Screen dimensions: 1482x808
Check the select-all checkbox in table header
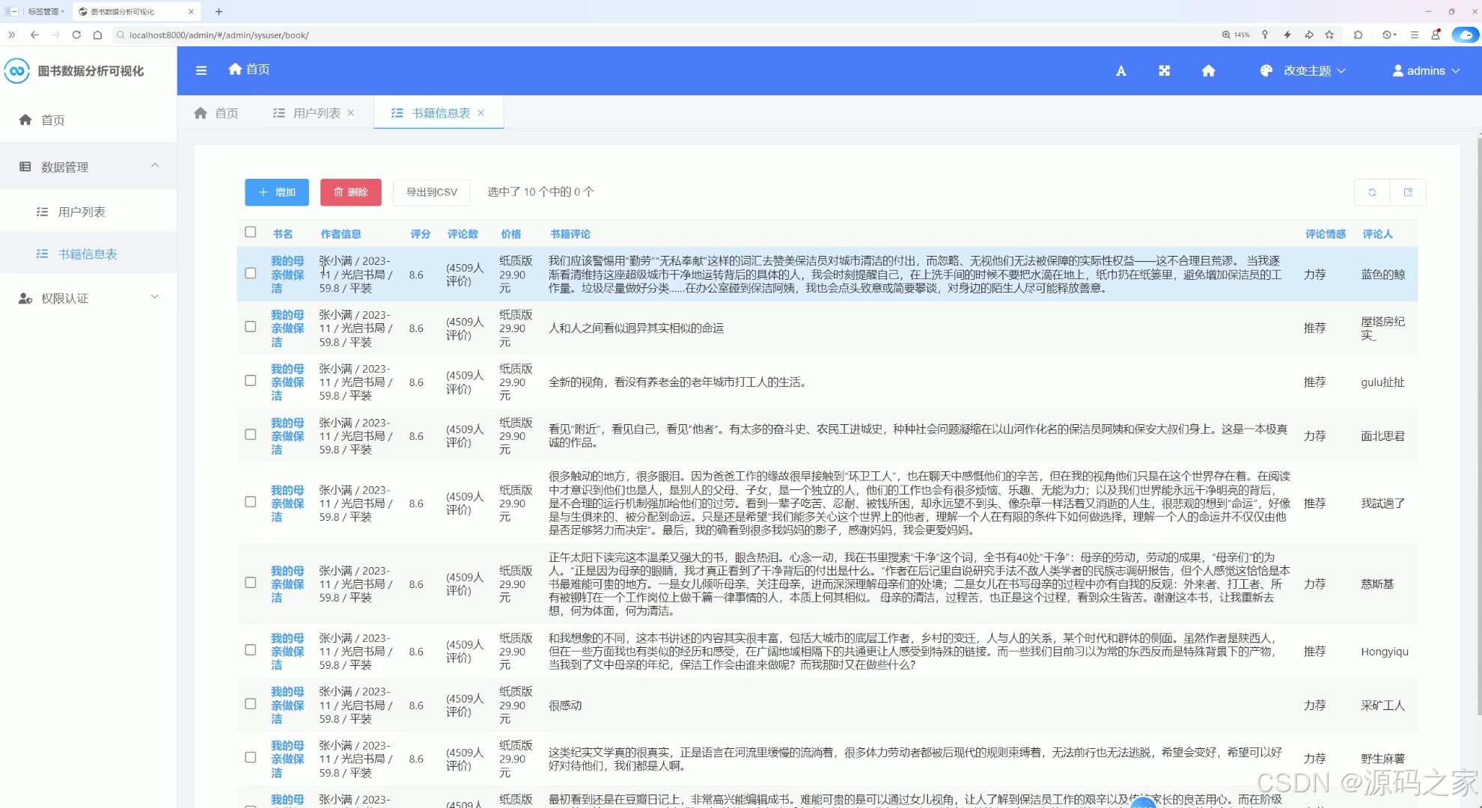pos(251,233)
